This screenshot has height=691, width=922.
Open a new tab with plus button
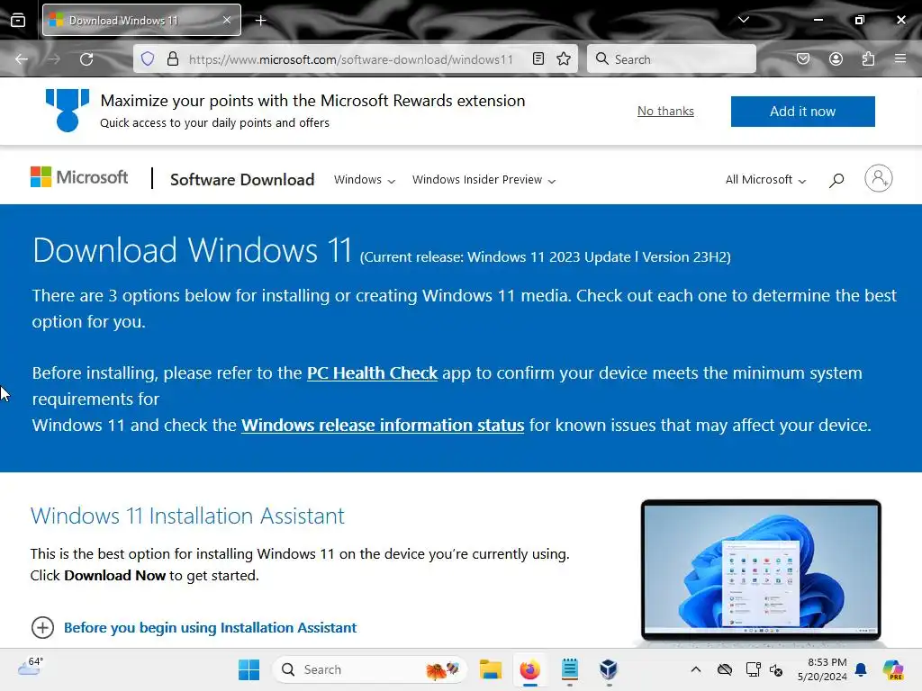pyautogui.click(x=260, y=21)
